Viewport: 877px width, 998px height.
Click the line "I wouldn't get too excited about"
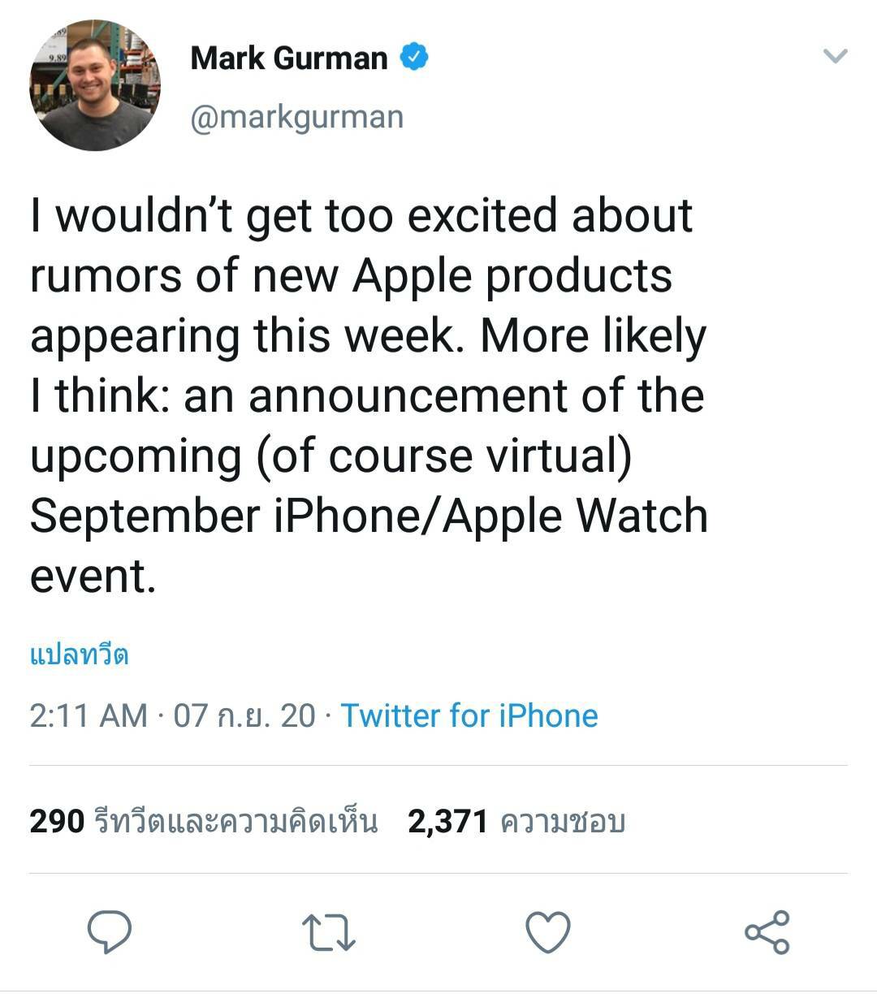pos(361,216)
